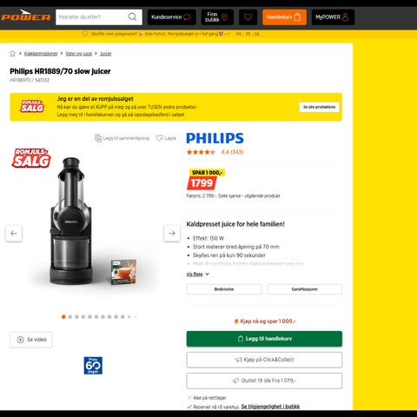This screenshot has width=417, height=417.
Task: Open the MyPOWER account menu
Action: 333,17
